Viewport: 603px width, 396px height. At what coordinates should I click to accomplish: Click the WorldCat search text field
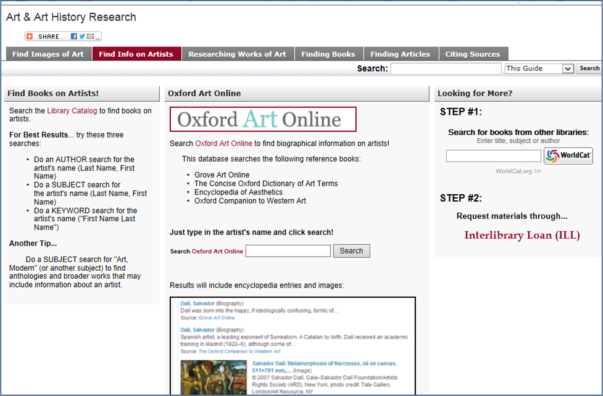click(x=493, y=155)
